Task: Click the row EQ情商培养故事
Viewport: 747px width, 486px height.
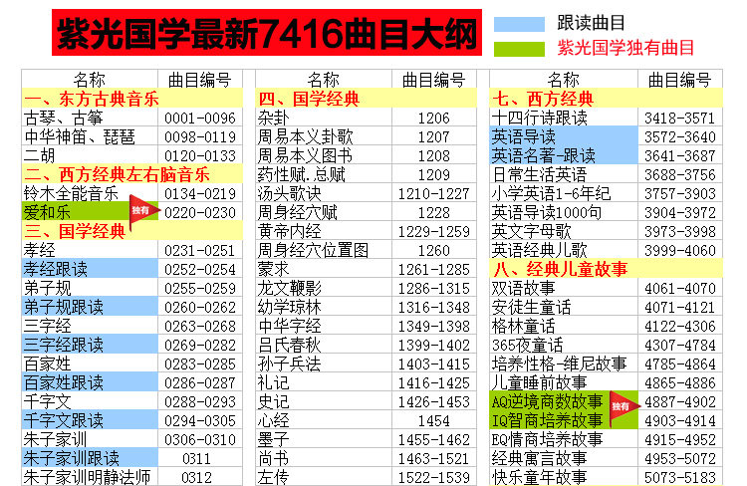Action: (x=606, y=439)
